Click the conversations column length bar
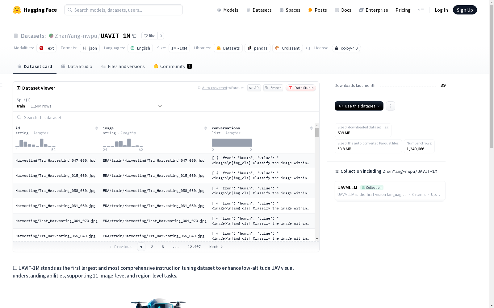The image size is (494, 308). tap(232, 143)
